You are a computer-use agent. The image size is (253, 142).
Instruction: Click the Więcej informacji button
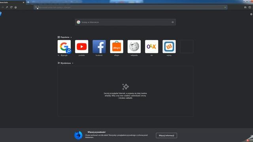166,135
